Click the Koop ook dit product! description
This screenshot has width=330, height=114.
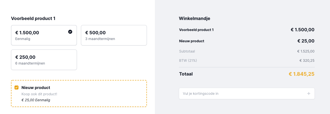click(x=39, y=94)
